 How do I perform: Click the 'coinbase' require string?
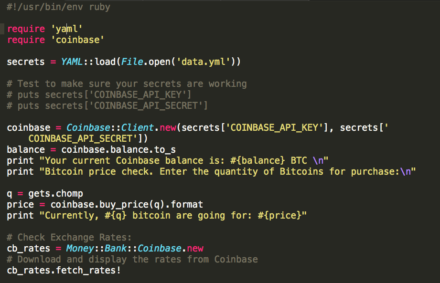(77, 40)
